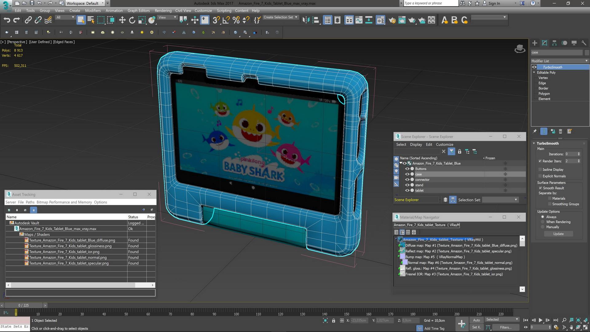Open the View reference coordinate dropdown

167,17
